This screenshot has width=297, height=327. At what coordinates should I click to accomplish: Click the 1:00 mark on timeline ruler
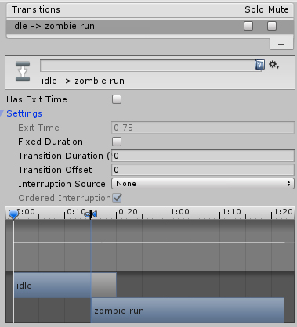tap(180, 212)
